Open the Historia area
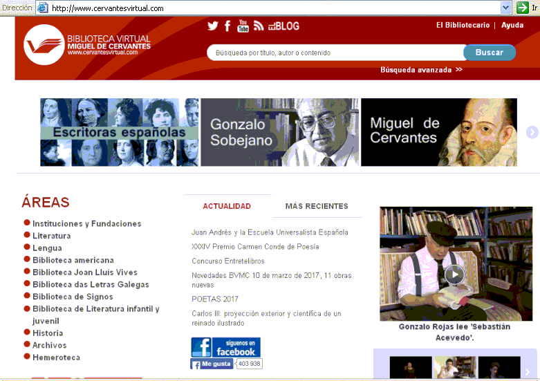This screenshot has width=540, height=381. point(48,333)
